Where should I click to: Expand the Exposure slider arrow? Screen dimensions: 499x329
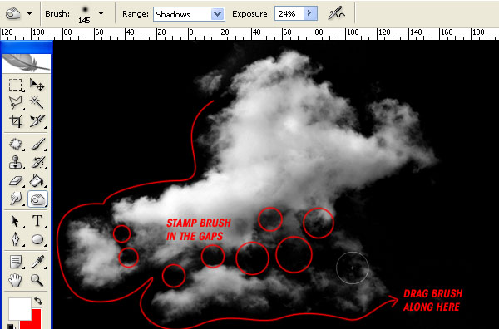coord(309,13)
